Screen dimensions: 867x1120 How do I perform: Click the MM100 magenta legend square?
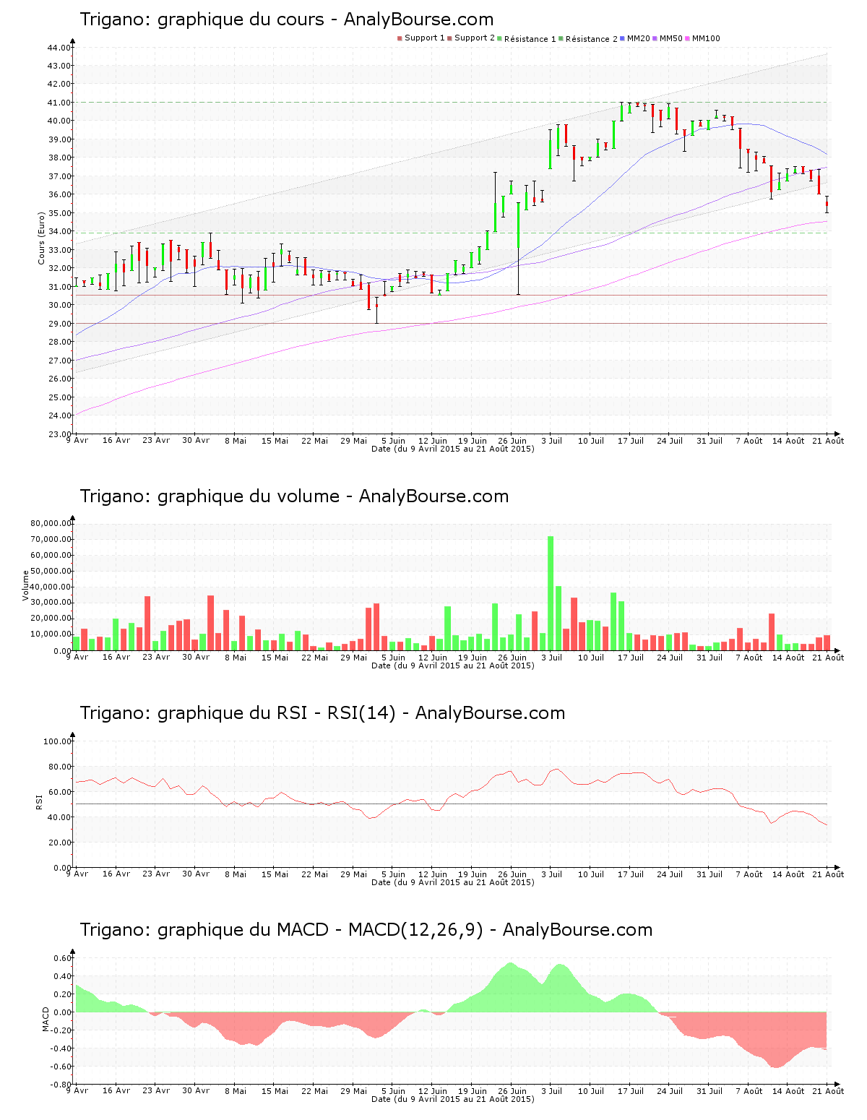tap(687, 38)
